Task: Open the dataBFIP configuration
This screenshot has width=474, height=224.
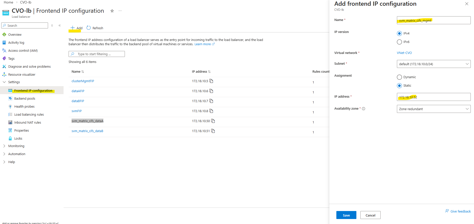Action: pos(78,101)
